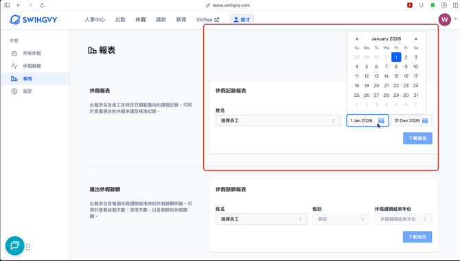460x261 pixels.
Task: Go back with the browser back arrow
Action: pyautogui.click(x=19, y=5)
